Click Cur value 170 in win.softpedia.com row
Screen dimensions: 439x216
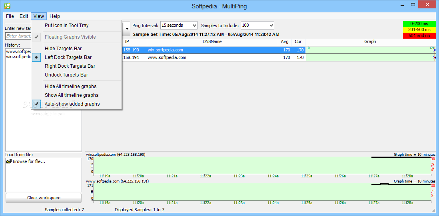tap(300, 50)
